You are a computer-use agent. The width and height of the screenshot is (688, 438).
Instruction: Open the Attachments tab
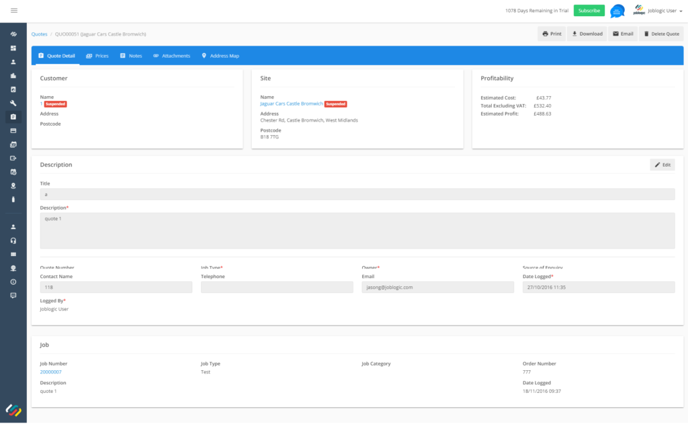coord(171,56)
